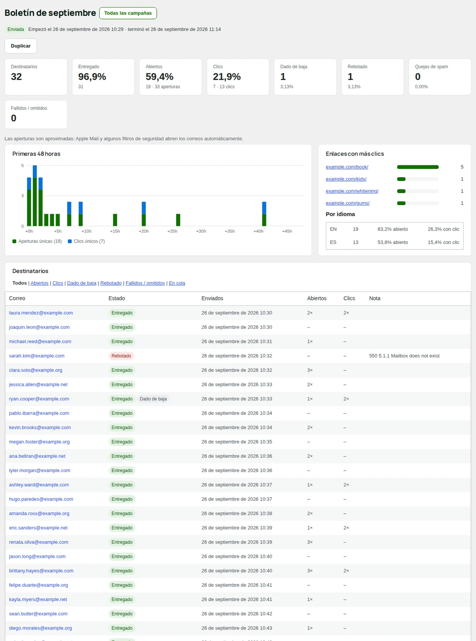Screen dimensions: 476x641
Task: Click the example.com/book/ clicks bar
Action: point(418,167)
